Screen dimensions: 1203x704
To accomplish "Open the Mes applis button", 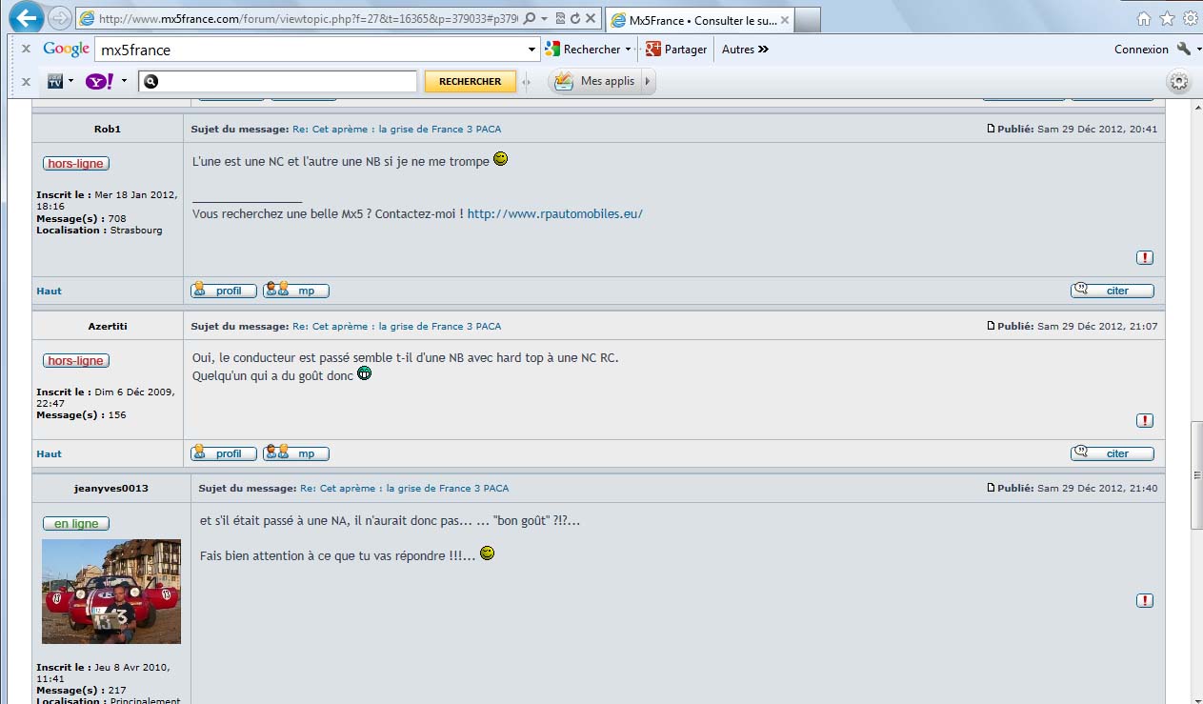I will [x=595, y=81].
